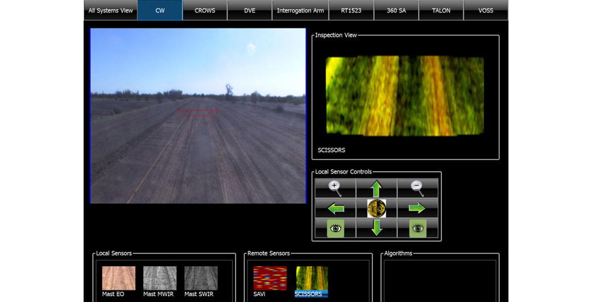Select the TALON tab
This screenshot has width=604, height=302.
tap(441, 10)
